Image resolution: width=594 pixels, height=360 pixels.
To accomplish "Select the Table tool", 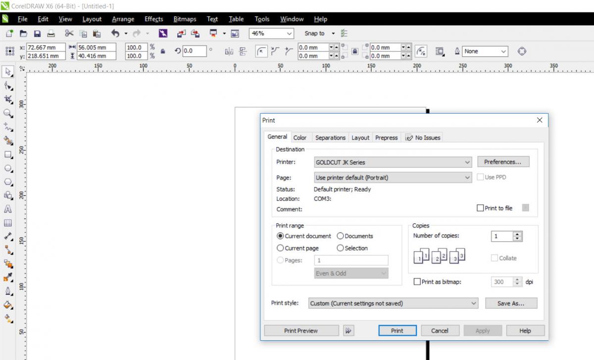I will tap(8, 223).
